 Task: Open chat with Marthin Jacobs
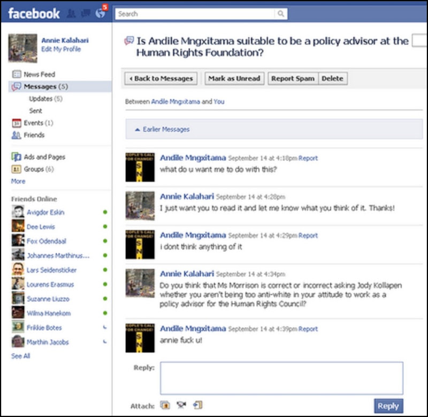pyautogui.click(x=48, y=342)
